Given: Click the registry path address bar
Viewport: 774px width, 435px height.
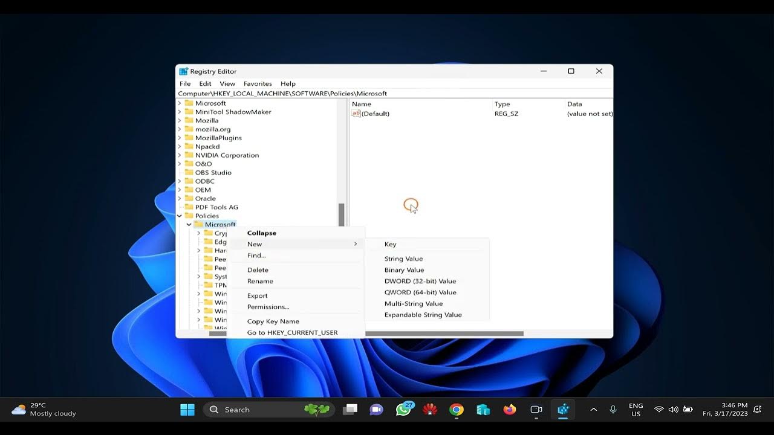Looking at the screenshot, I should 394,94.
